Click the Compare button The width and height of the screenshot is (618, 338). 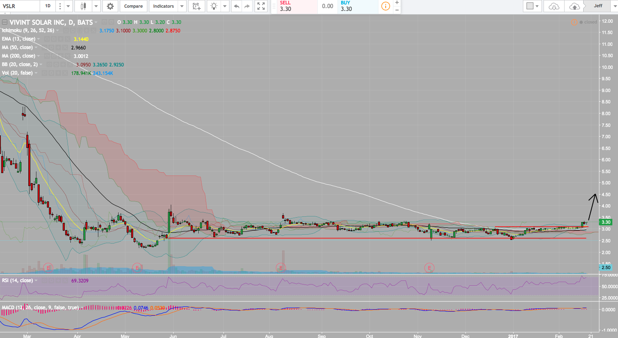pyautogui.click(x=133, y=6)
